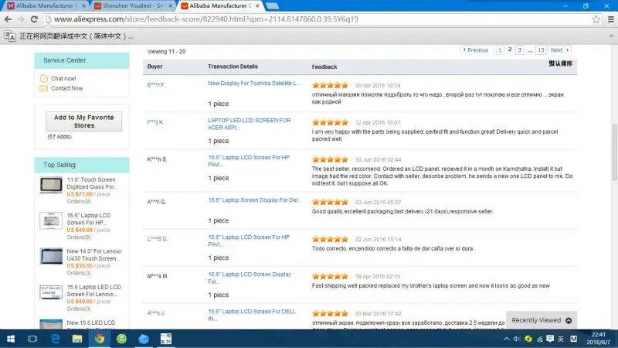618x348 pixels.
Task: Go to feedback page 3
Action: point(519,50)
